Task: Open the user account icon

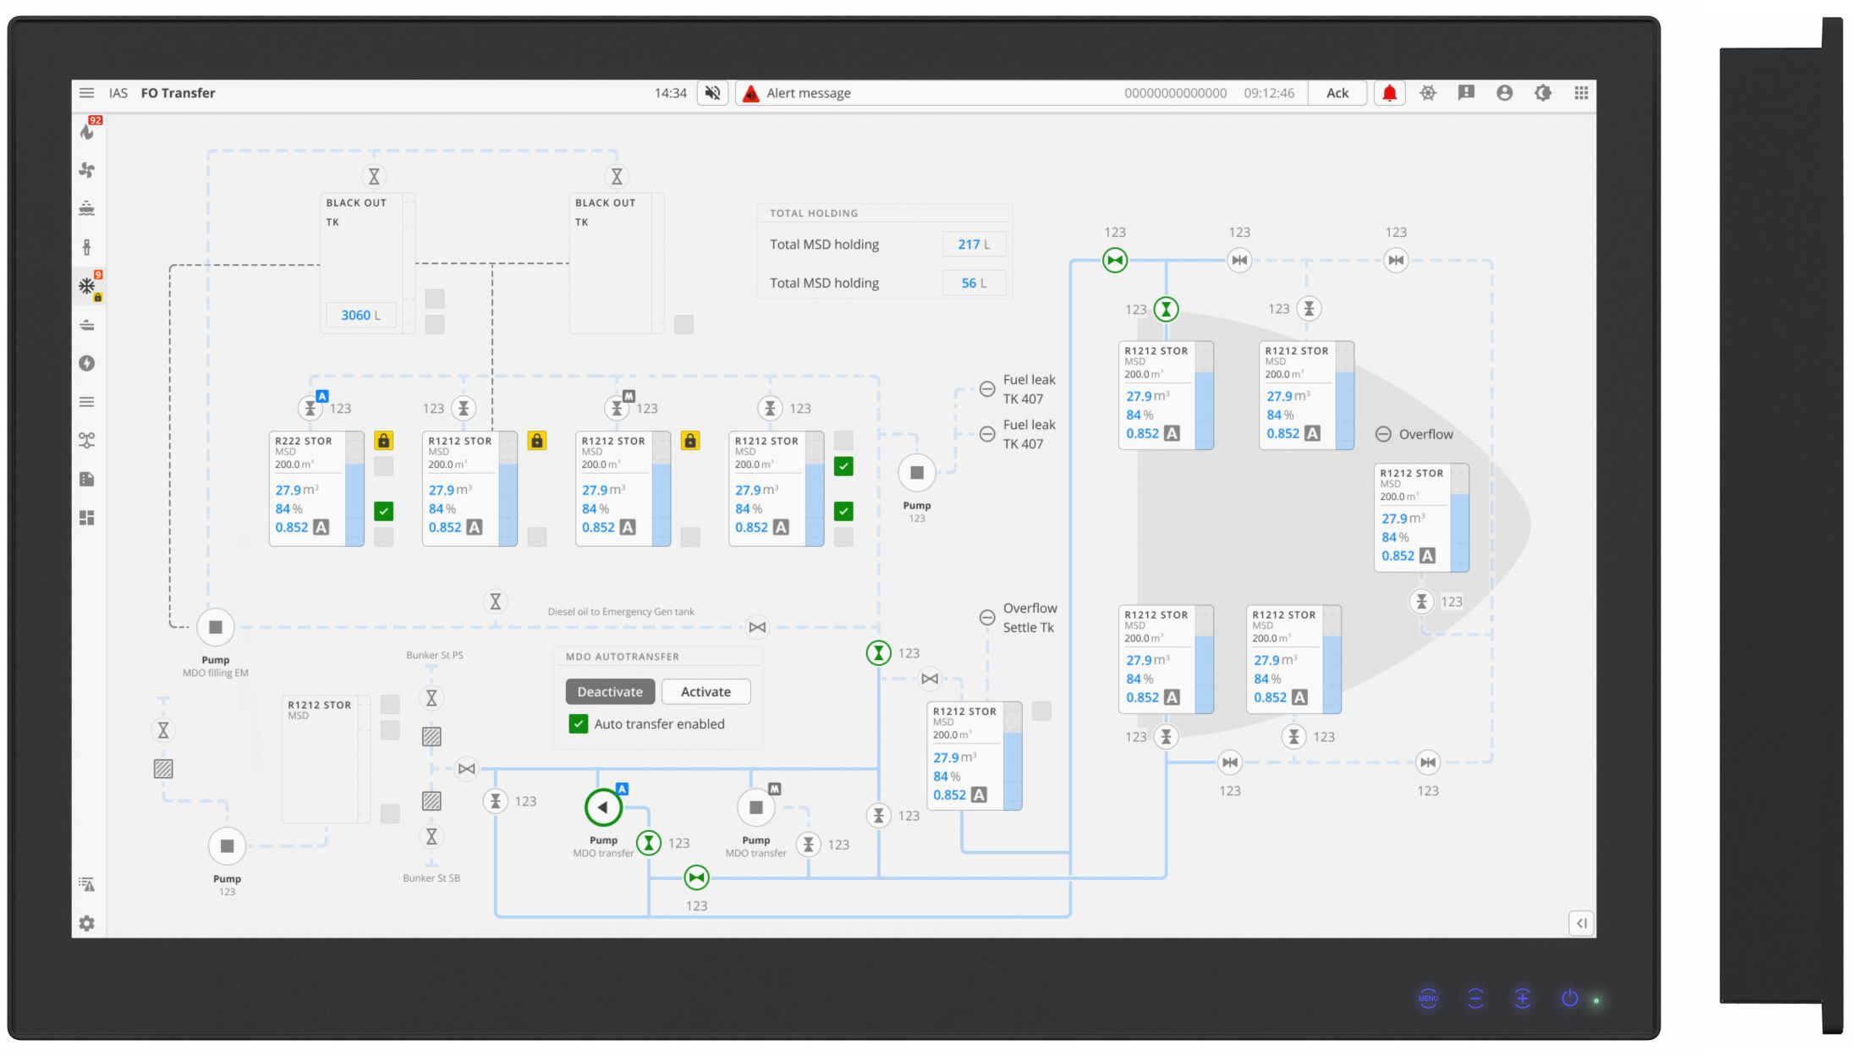Action: pyautogui.click(x=1504, y=93)
